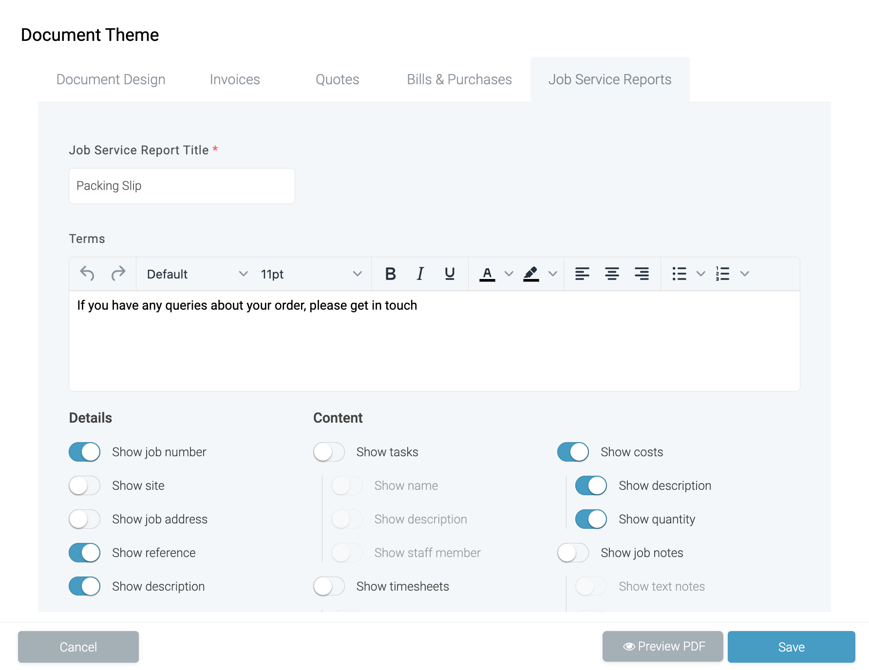Expand numbered list style options arrow
This screenshot has height=670, width=869.
coord(744,274)
